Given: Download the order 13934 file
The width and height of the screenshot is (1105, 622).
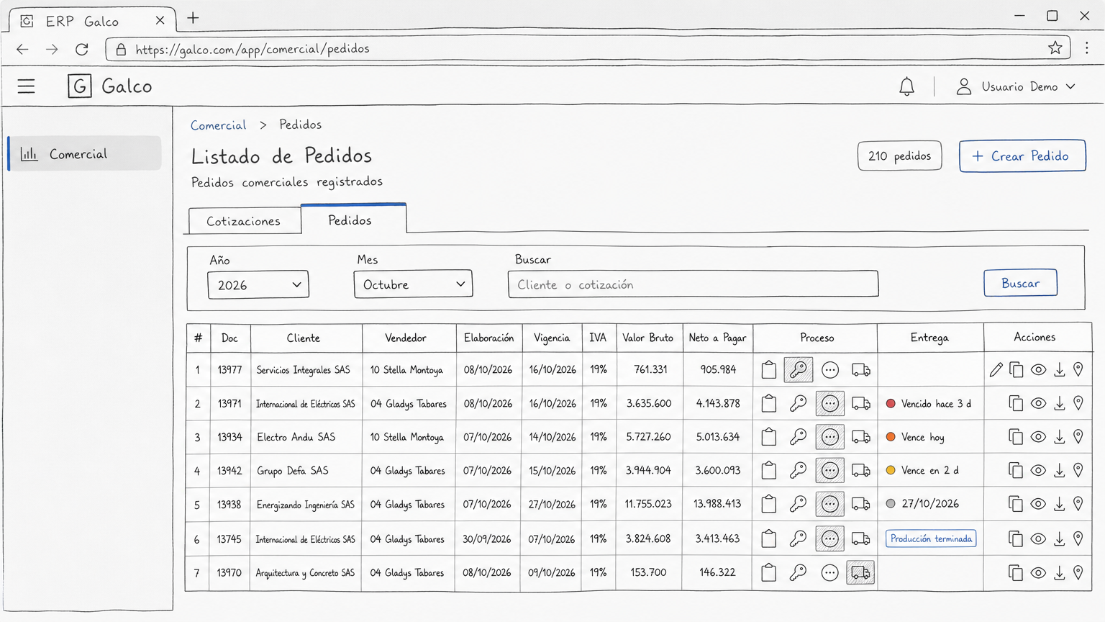Looking at the screenshot, I should coord(1059,437).
